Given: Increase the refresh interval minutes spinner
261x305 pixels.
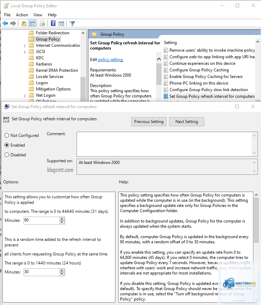Looking at the screenshot, I should 62,219.
